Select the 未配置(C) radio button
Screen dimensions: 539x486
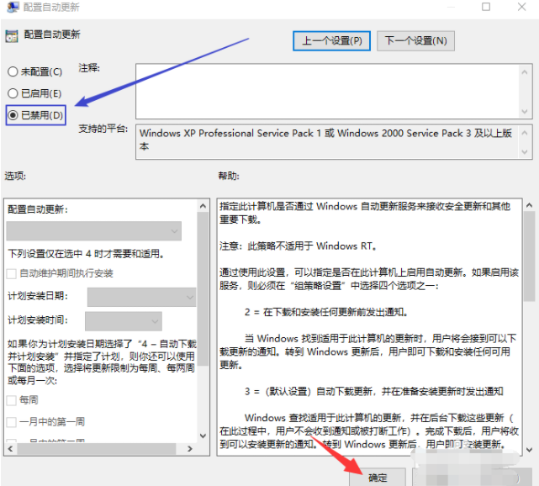[13, 72]
